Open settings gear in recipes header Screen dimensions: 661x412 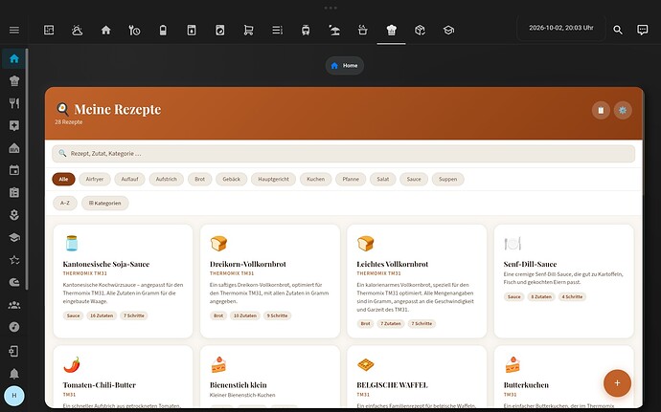(x=623, y=110)
